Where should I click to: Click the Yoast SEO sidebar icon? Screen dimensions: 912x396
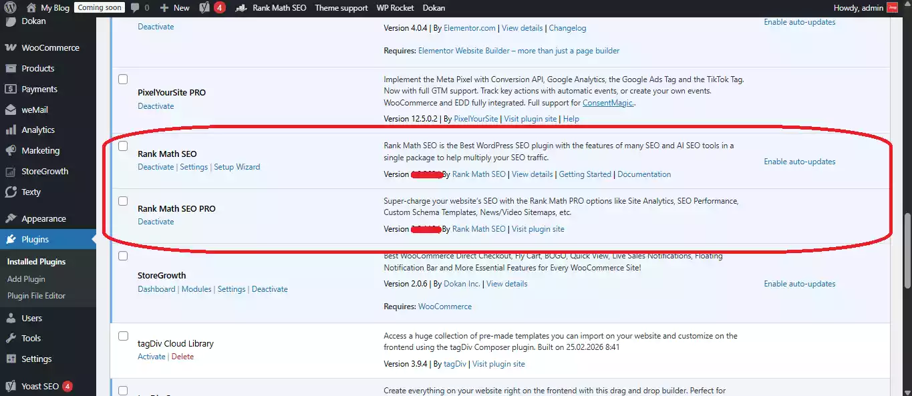tap(11, 387)
